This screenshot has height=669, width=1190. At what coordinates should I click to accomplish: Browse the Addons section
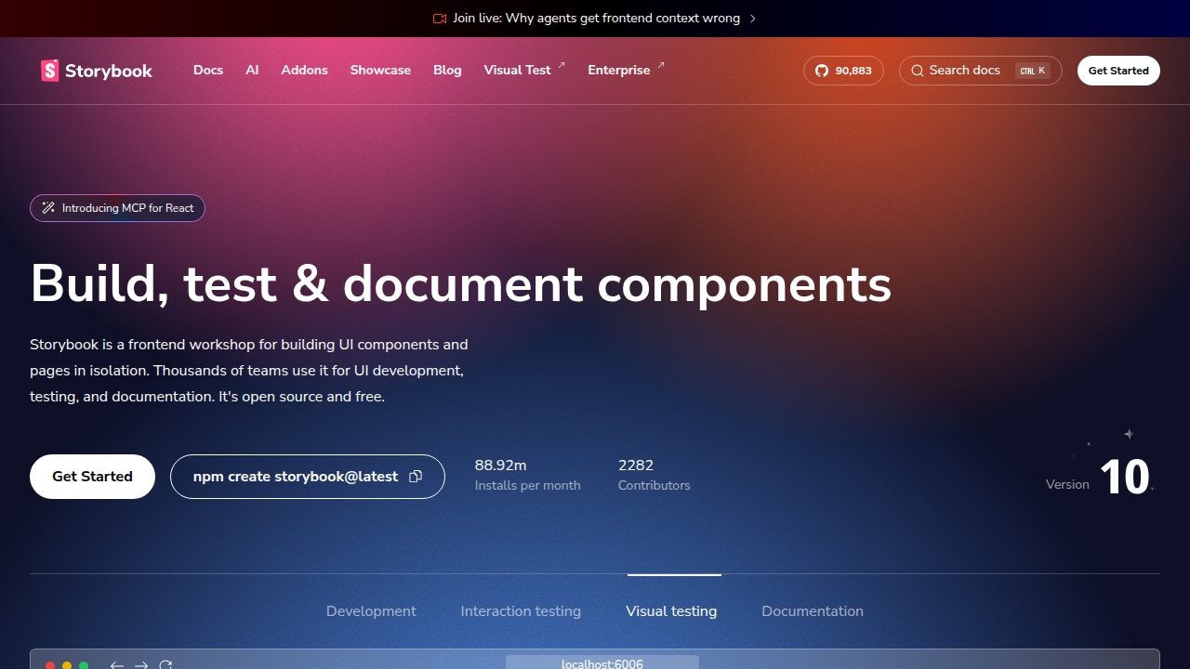click(305, 71)
